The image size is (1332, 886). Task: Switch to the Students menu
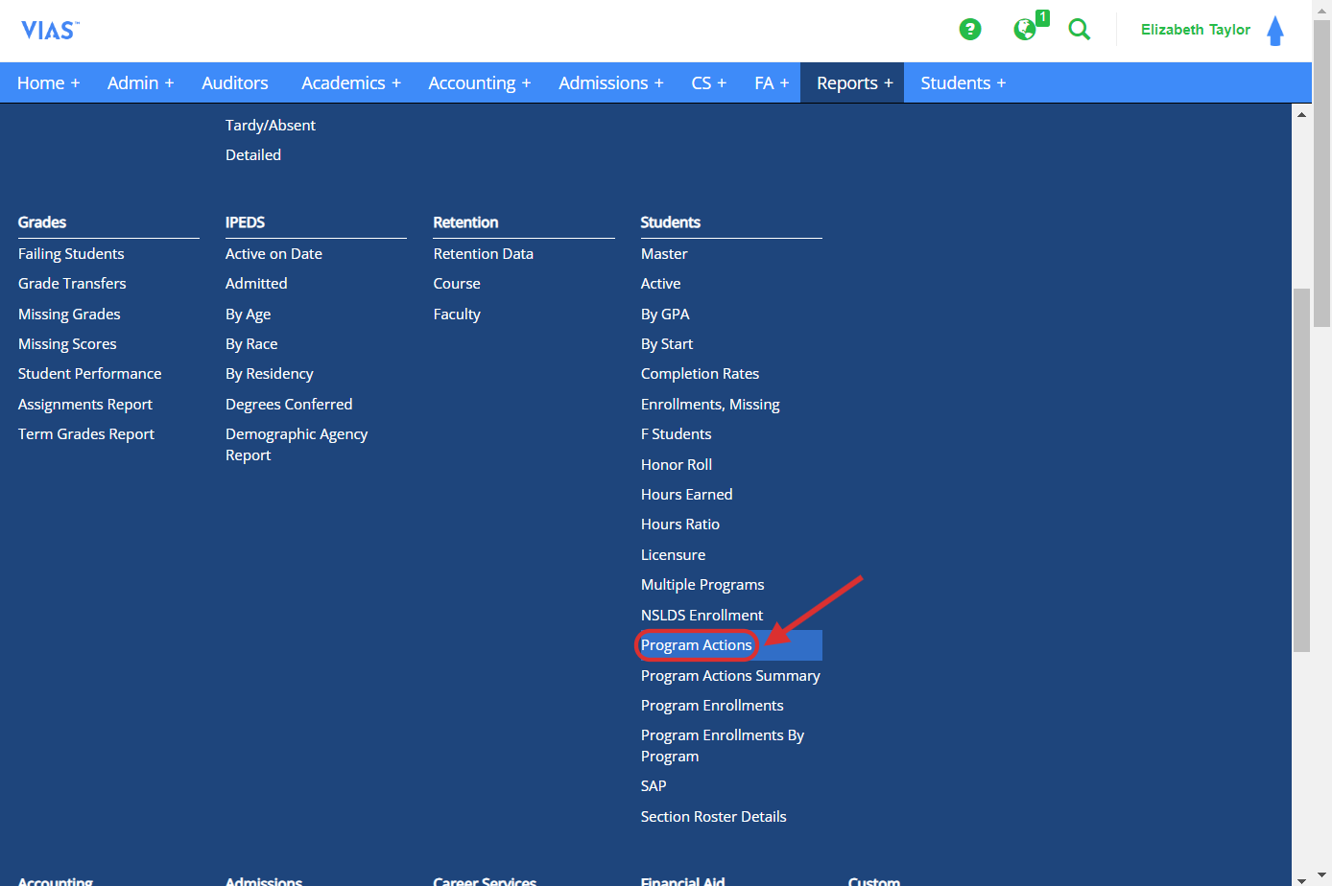[963, 82]
